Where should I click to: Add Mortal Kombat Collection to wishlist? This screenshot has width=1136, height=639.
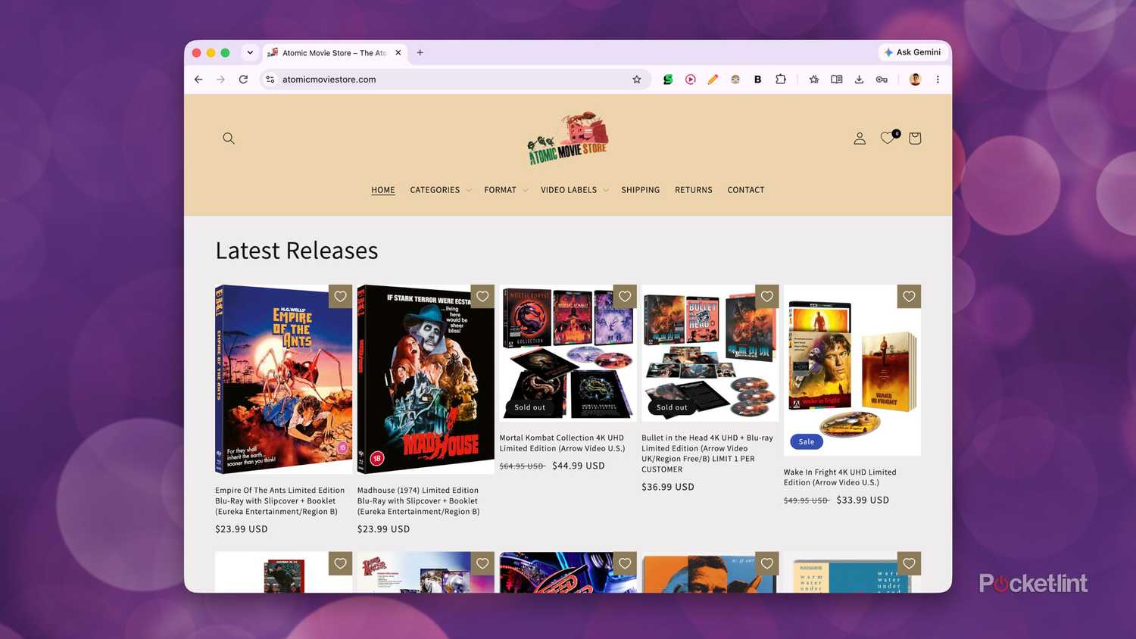[625, 297]
